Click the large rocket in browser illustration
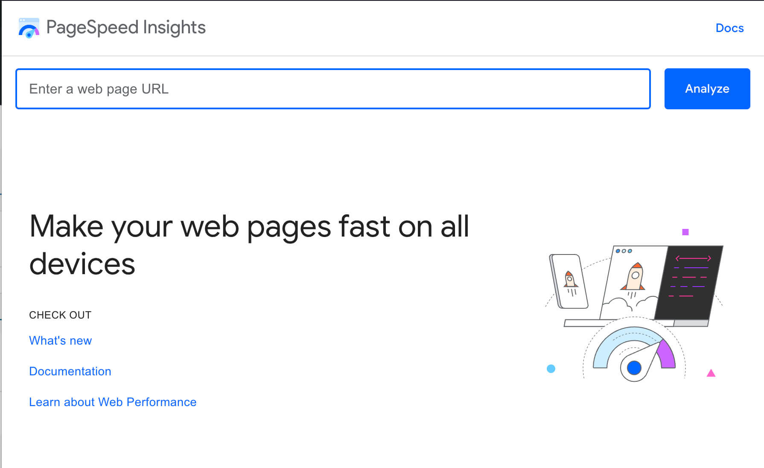The image size is (764, 468). pyautogui.click(x=634, y=277)
